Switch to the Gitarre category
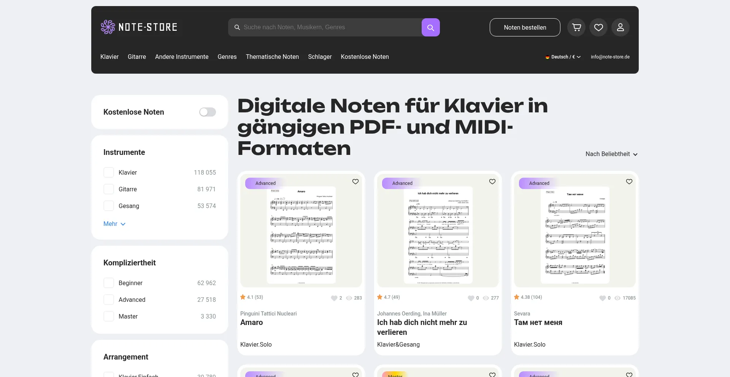The image size is (730, 377). (137, 57)
